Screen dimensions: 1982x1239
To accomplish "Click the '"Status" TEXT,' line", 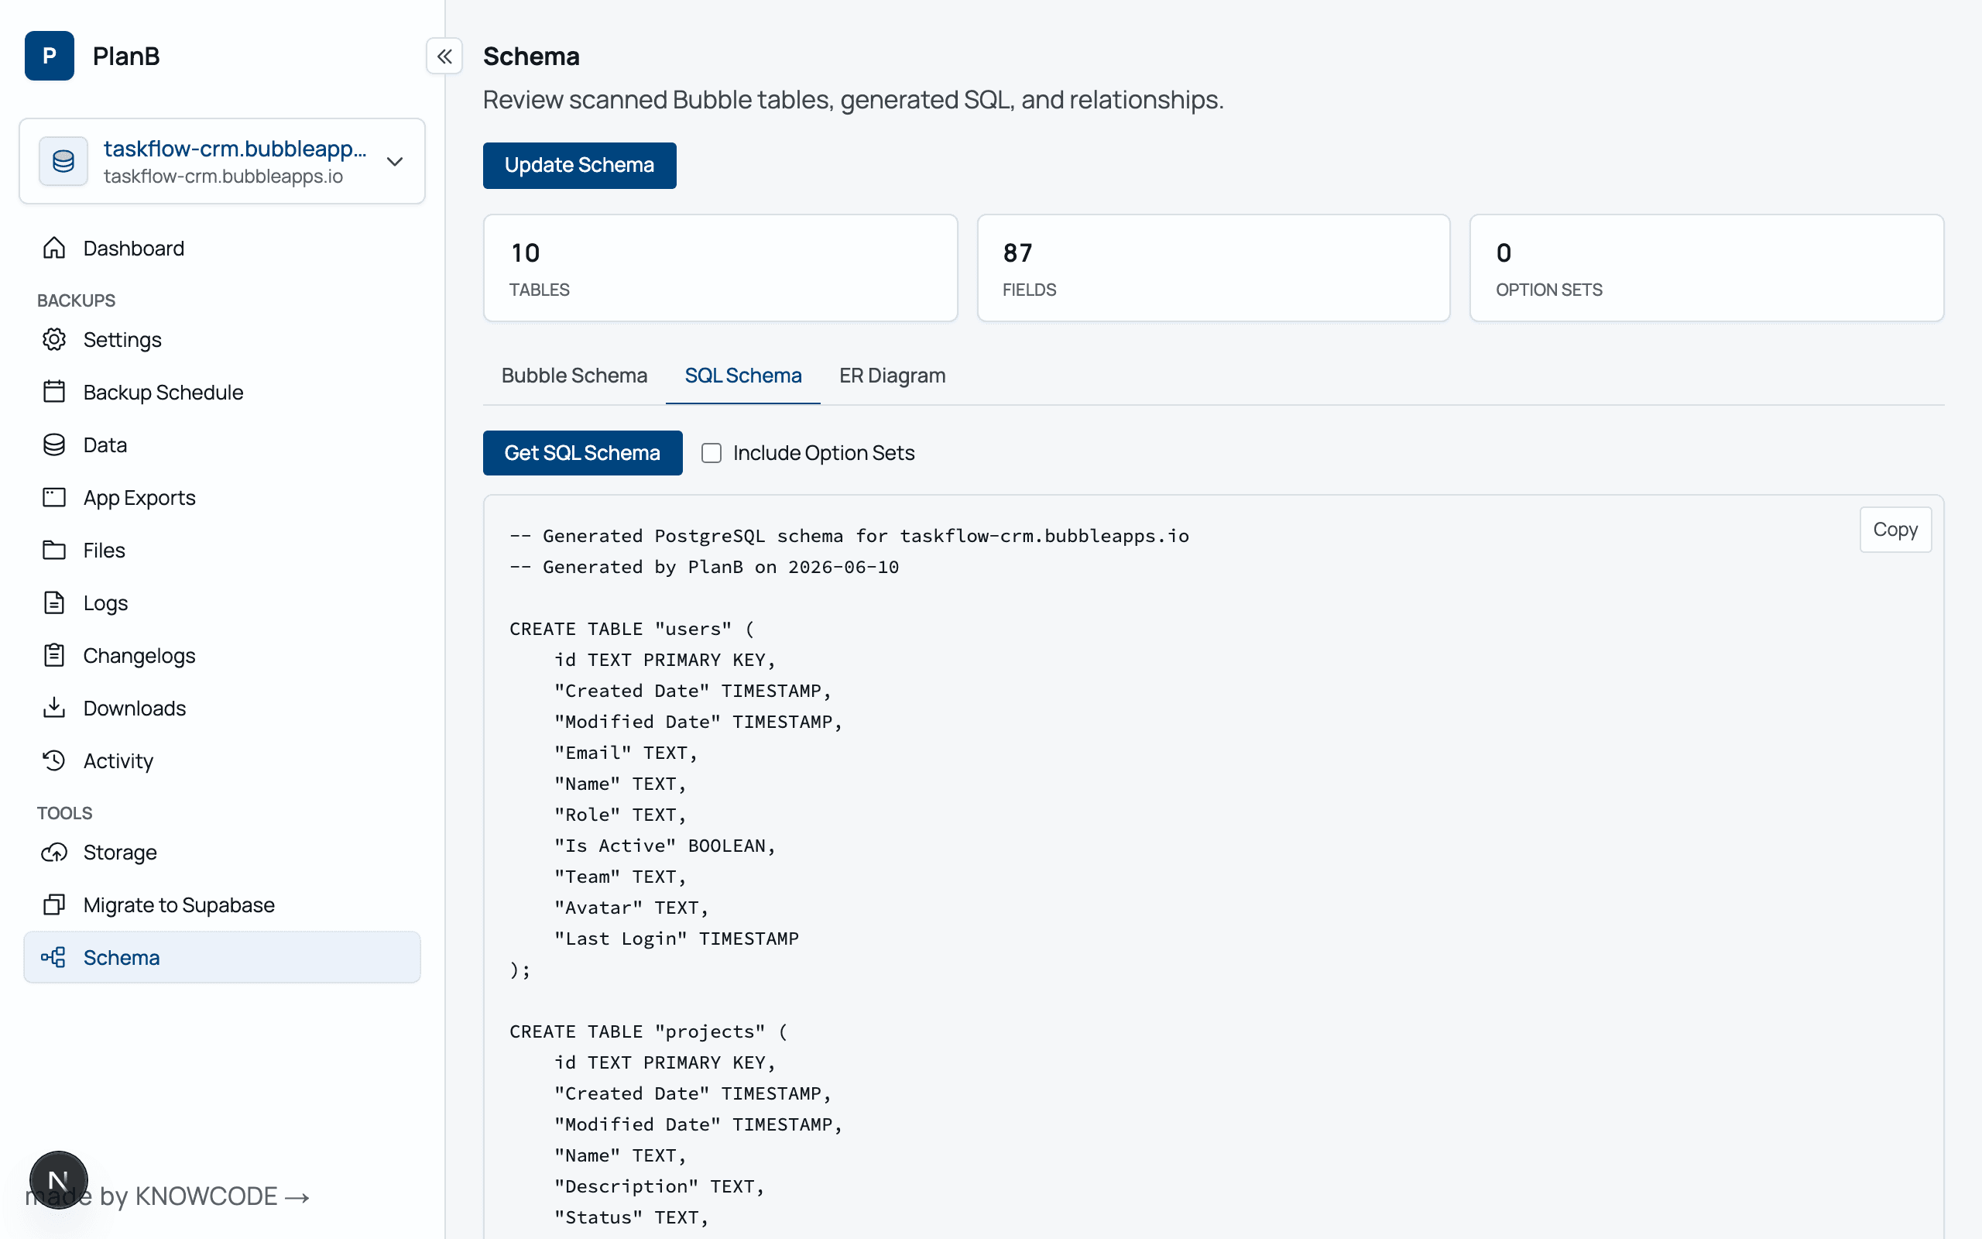I will coord(631,1217).
